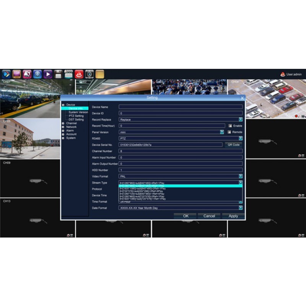Toggle the Remote checkbox
The width and height of the screenshot is (306, 306).
tap(230, 132)
